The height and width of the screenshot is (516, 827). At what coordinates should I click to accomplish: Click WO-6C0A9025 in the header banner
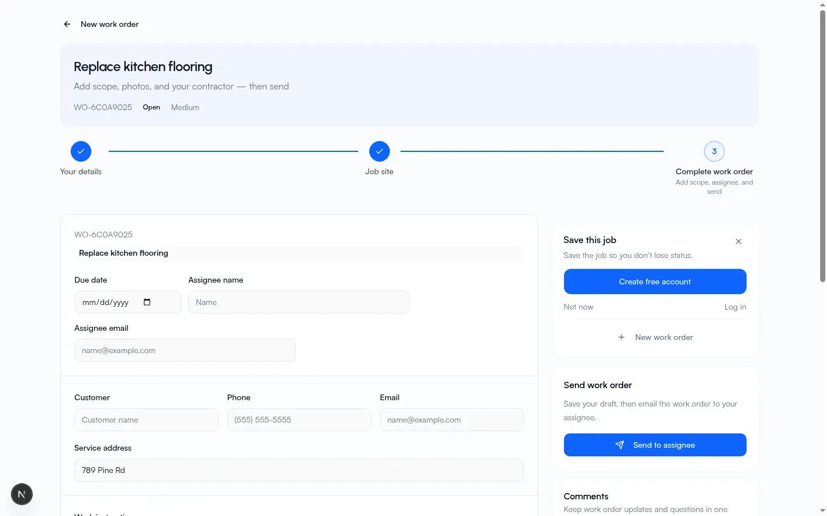[x=103, y=107]
